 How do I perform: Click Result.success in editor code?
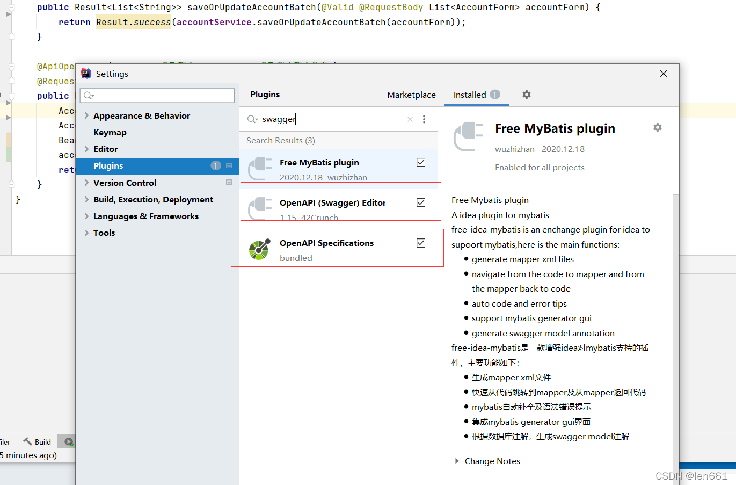tap(134, 22)
